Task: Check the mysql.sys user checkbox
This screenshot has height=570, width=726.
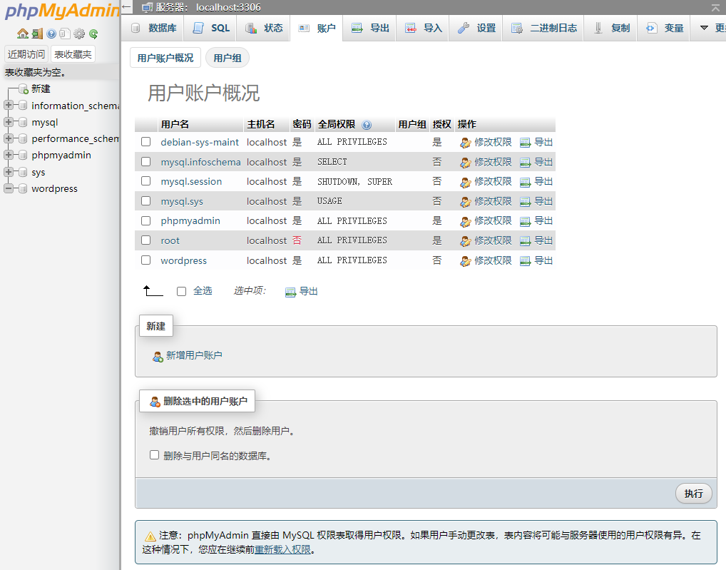Action: coord(146,201)
